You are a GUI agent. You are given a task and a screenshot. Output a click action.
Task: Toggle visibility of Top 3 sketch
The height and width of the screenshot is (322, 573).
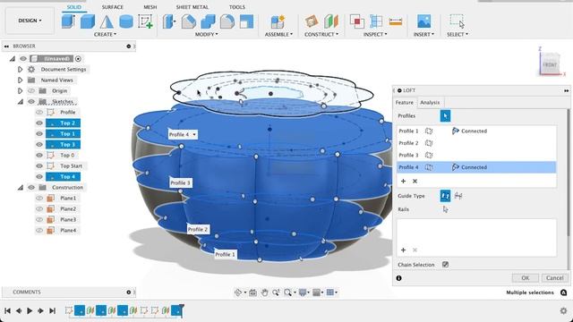[39, 145]
